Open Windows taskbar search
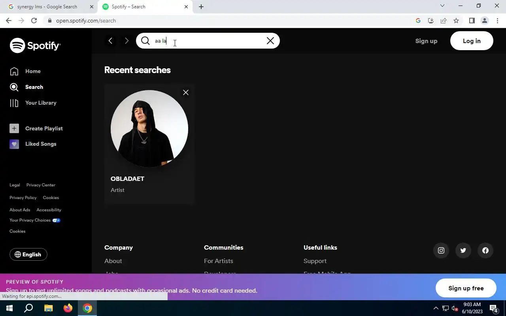Image resolution: width=506 pixels, height=316 pixels. (x=28, y=308)
